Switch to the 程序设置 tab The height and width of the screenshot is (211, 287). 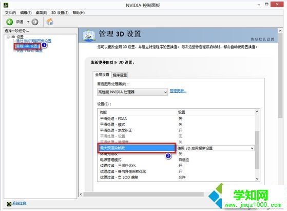[120, 75]
